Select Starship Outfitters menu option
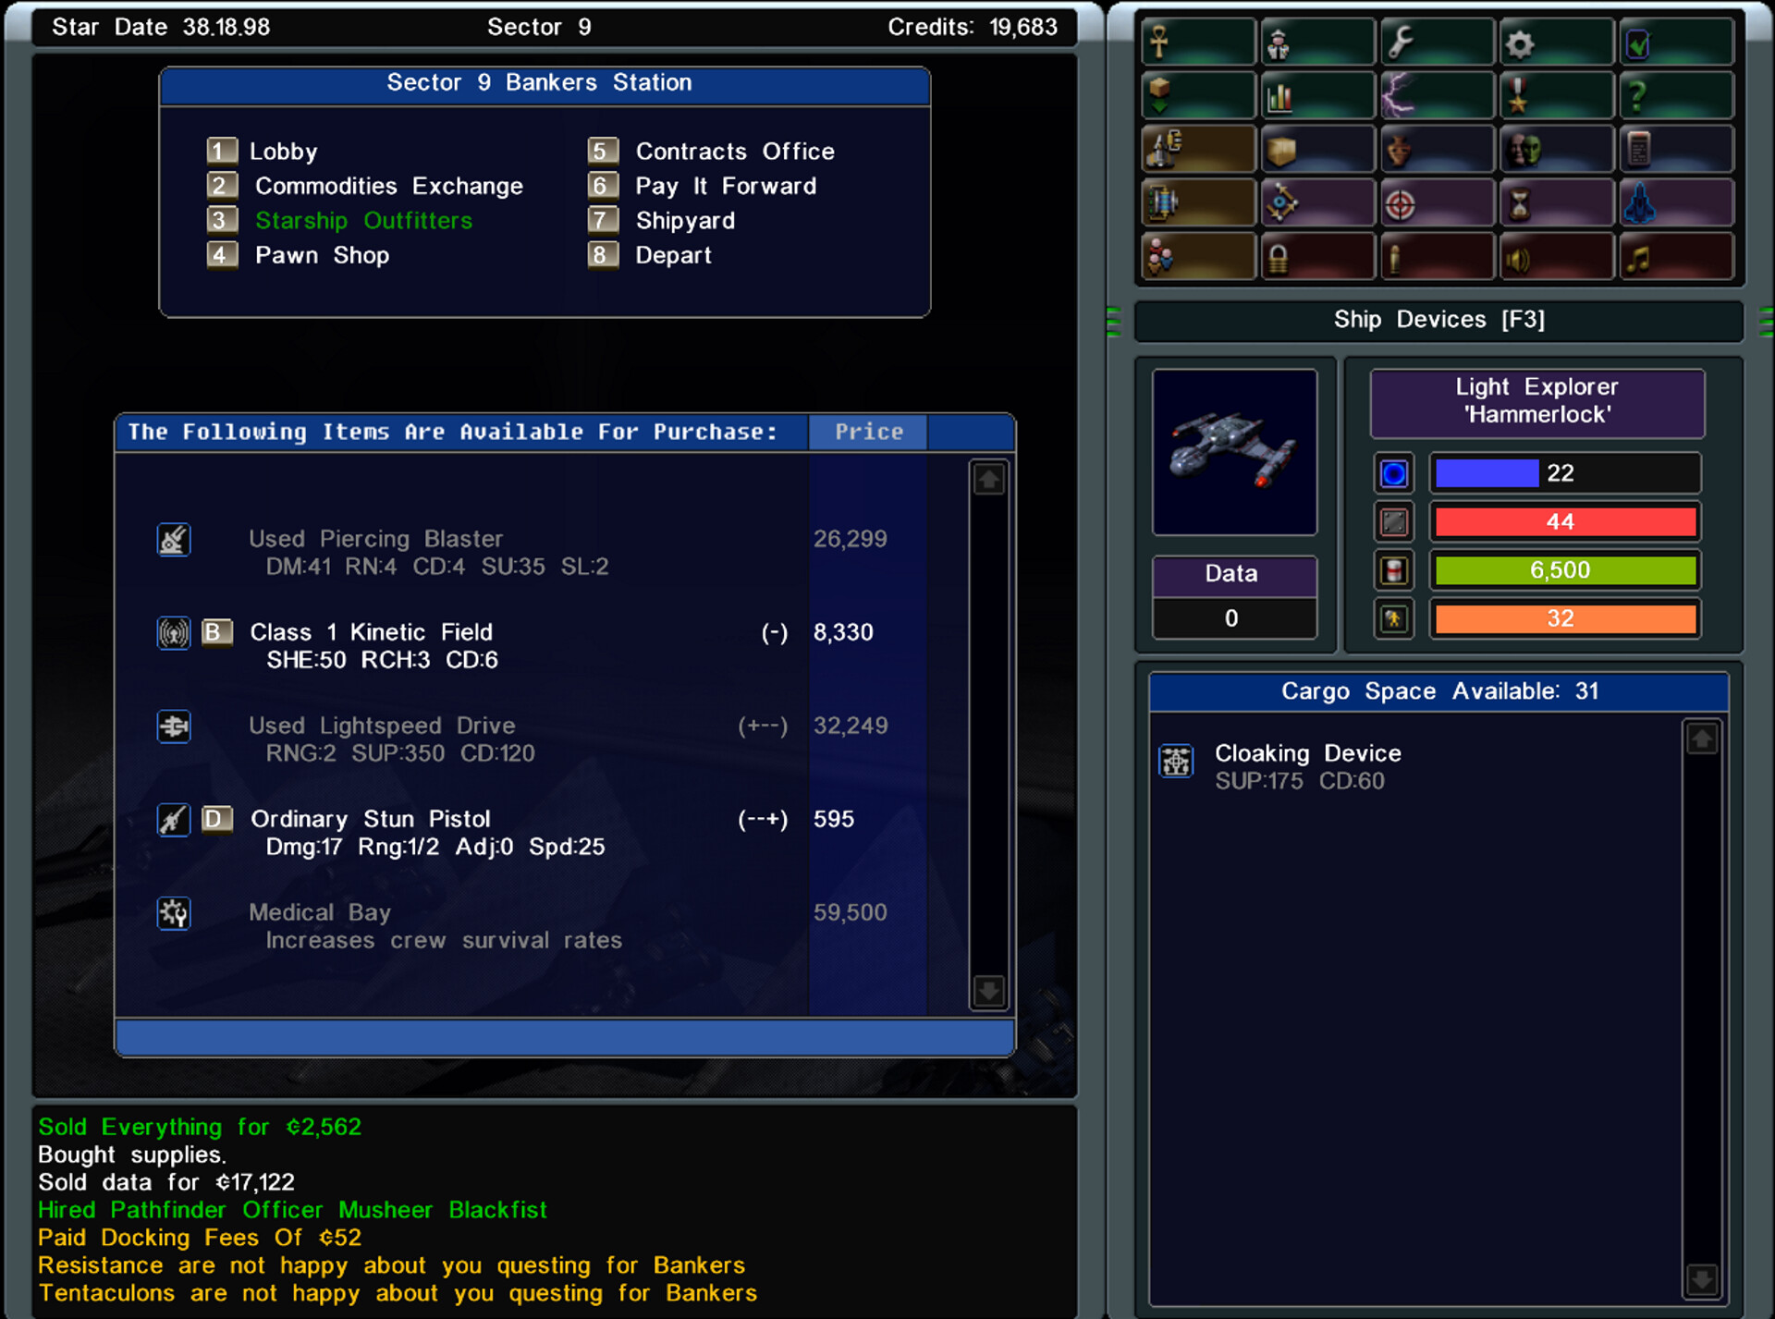1775x1319 pixels. click(x=364, y=220)
